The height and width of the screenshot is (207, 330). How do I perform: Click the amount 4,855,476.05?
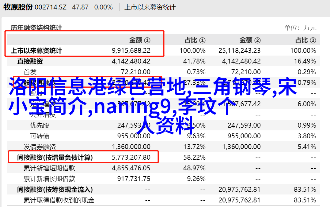click(x=131, y=168)
